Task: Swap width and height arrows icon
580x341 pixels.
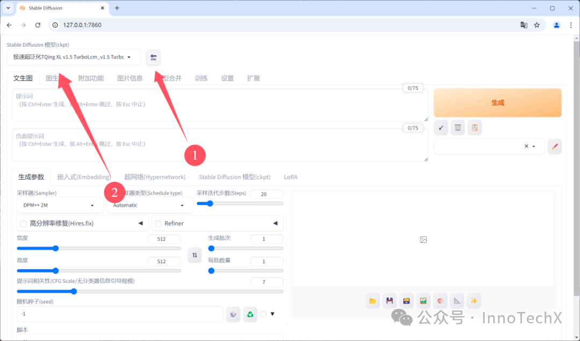Action: (194, 255)
